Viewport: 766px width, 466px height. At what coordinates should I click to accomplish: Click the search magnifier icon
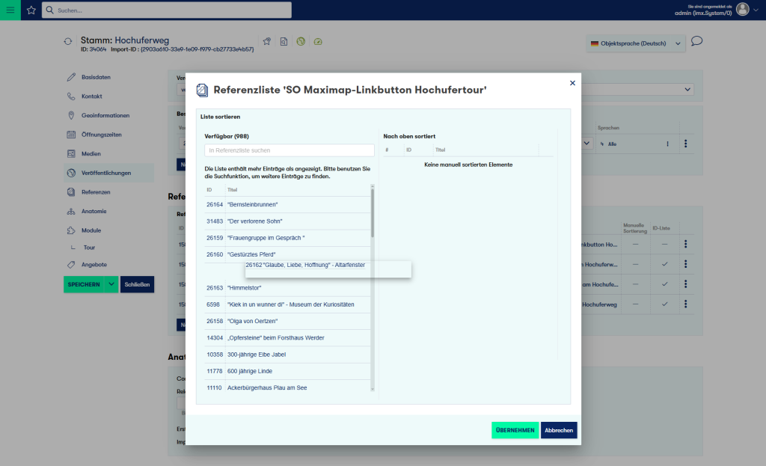pos(50,10)
